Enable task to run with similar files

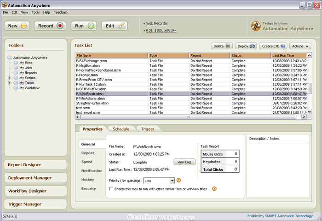coord(111,189)
